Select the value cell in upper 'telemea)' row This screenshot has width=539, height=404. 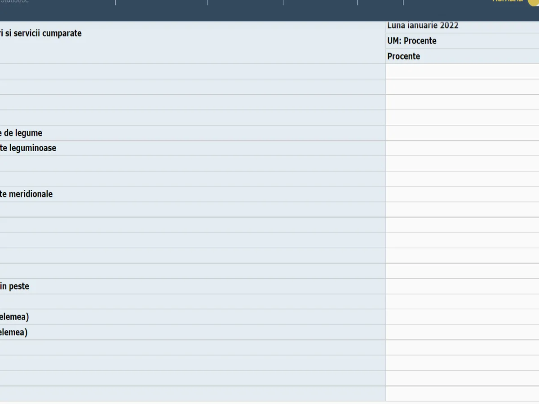click(462, 317)
